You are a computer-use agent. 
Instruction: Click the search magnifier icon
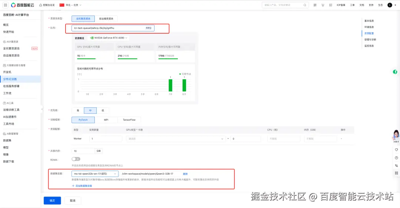click(305, 5)
